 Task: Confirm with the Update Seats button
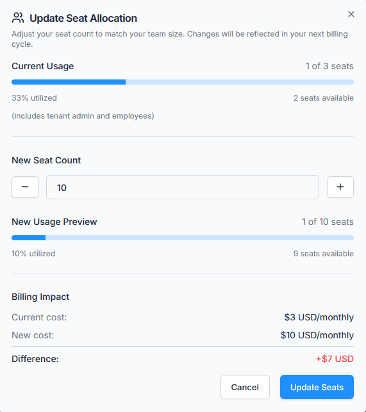[317, 387]
